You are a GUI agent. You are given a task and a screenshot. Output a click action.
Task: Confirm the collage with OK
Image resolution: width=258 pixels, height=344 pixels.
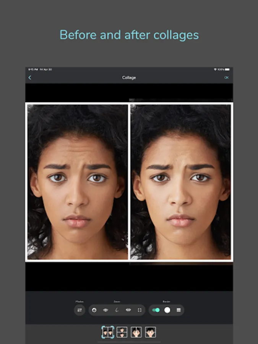point(226,78)
